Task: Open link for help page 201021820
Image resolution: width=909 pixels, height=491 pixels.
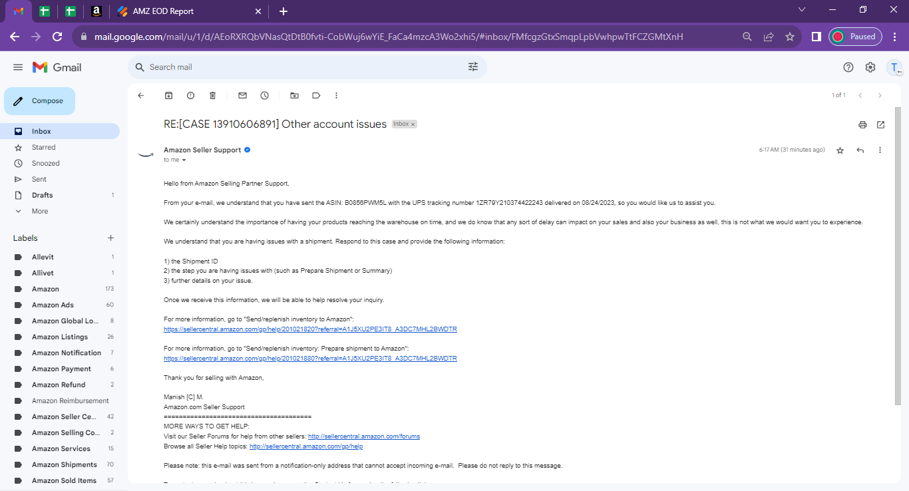Action: click(310, 329)
